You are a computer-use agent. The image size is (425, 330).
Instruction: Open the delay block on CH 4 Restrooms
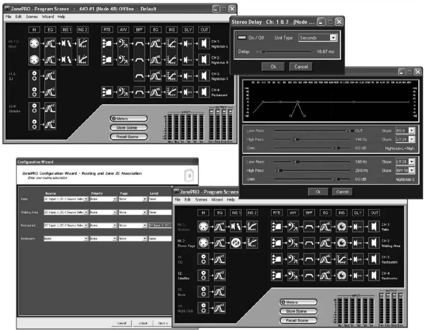[358, 275]
